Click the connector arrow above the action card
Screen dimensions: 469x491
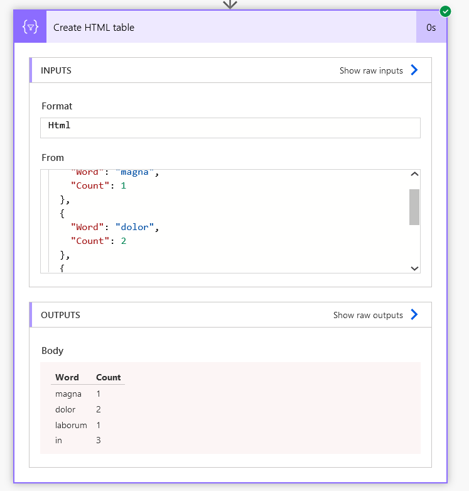(x=230, y=4)
